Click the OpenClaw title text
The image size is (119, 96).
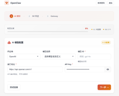[x=16, y=3]
